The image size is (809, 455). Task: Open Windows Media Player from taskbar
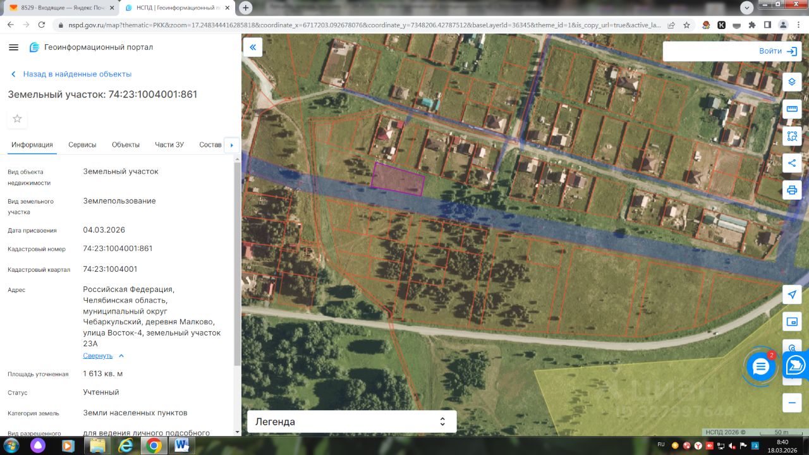click(68, 446)
